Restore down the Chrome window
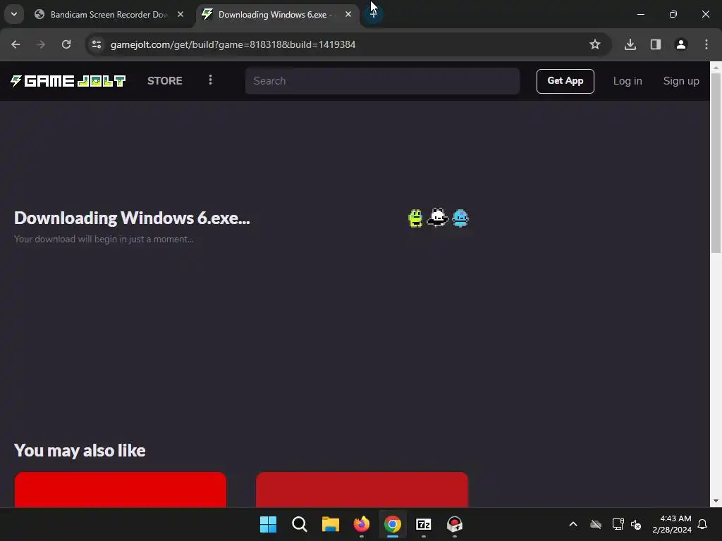 [673, 14]
